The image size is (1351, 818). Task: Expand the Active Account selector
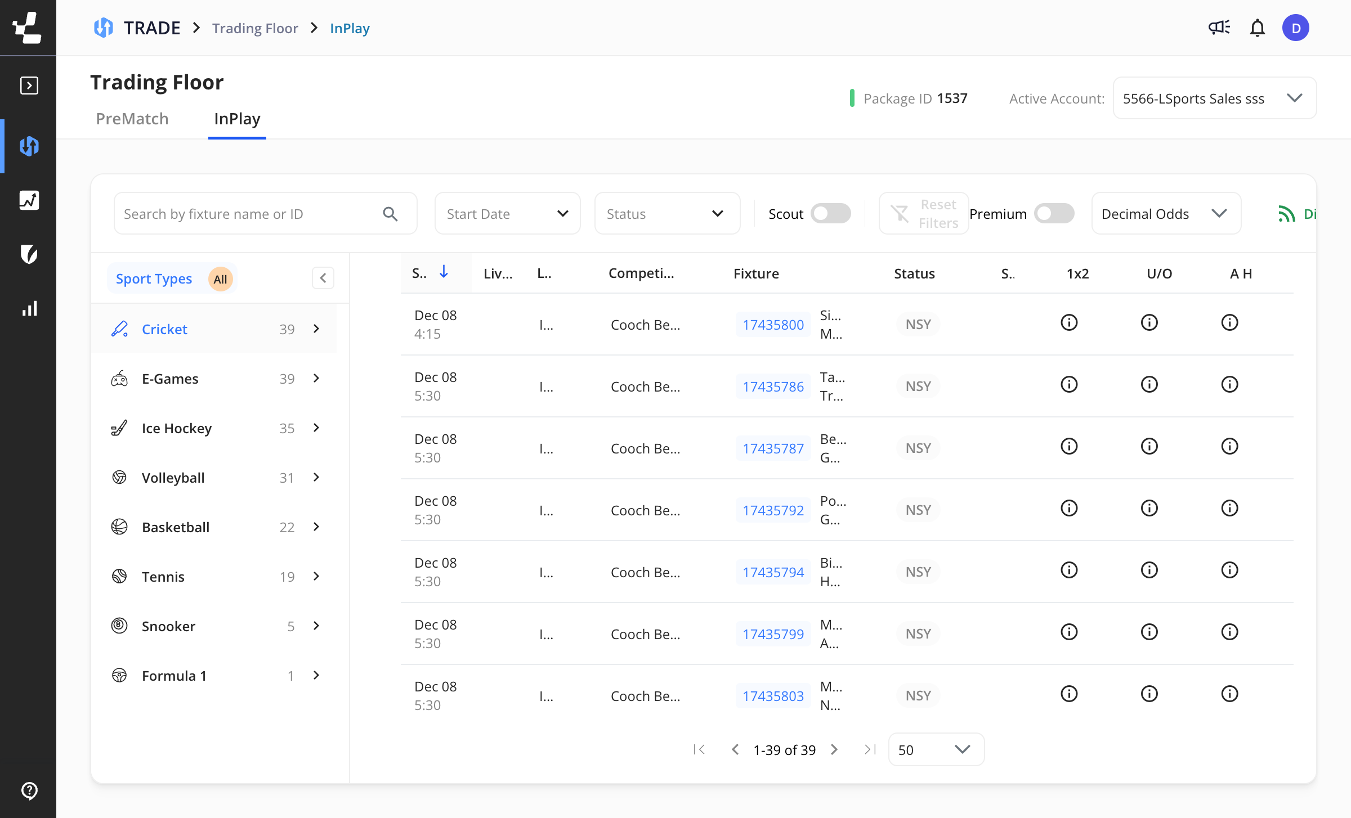(x=1214, y=98)
